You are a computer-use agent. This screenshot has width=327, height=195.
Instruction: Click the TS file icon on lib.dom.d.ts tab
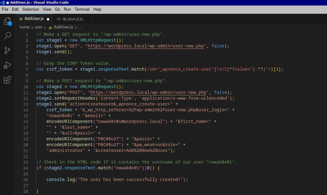click(x=59, y=19)
